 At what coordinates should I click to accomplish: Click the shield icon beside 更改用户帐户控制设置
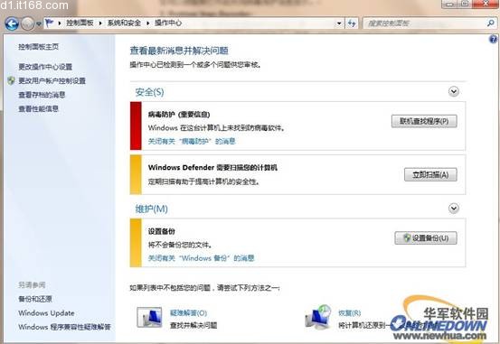(11, 80)
